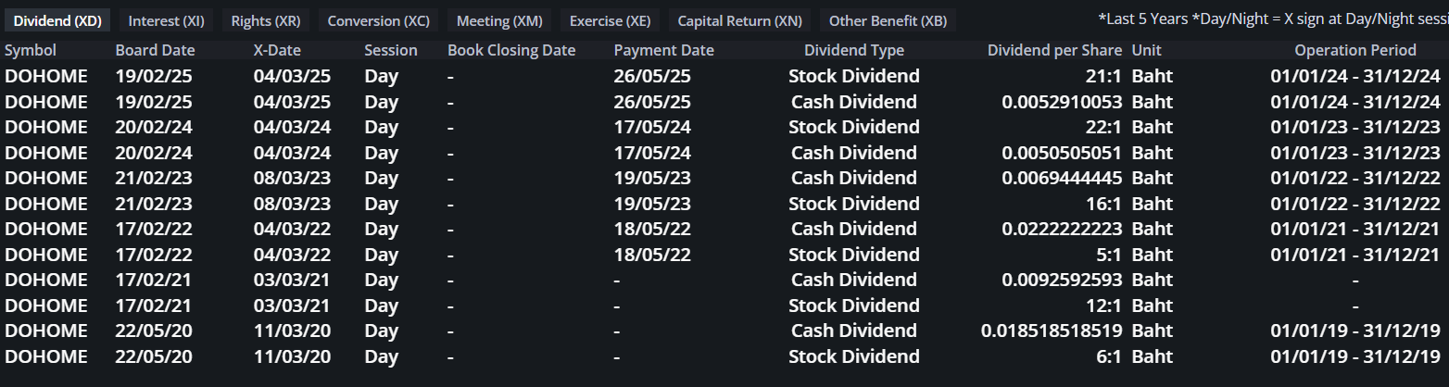Click the Cash Dividend cell for 0.0222222223 row
This screenshot has width=1449, height=387.
point(854,229)
